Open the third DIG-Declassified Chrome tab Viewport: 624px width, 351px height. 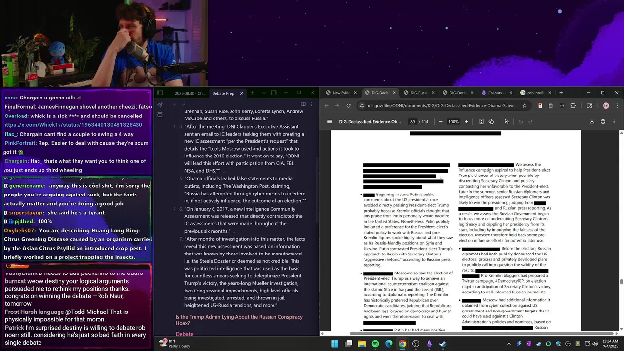[457, 93]
